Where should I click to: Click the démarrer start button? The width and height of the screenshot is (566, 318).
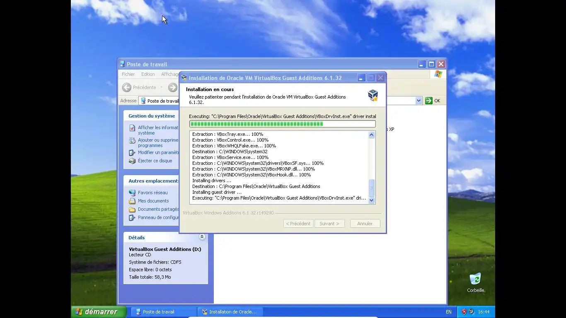tap(98, 312)
